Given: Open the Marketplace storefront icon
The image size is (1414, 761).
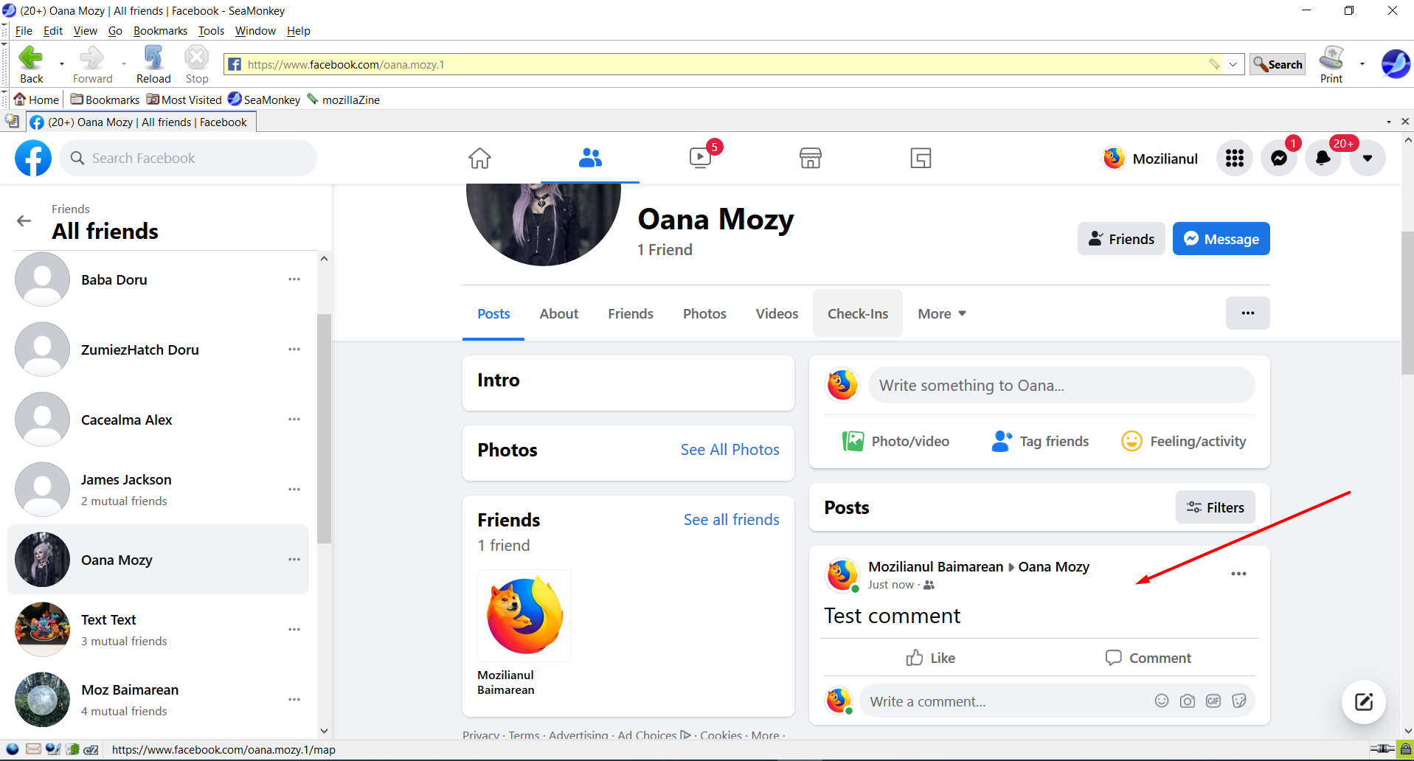Looking at the screenshot, I should point(810,158).
